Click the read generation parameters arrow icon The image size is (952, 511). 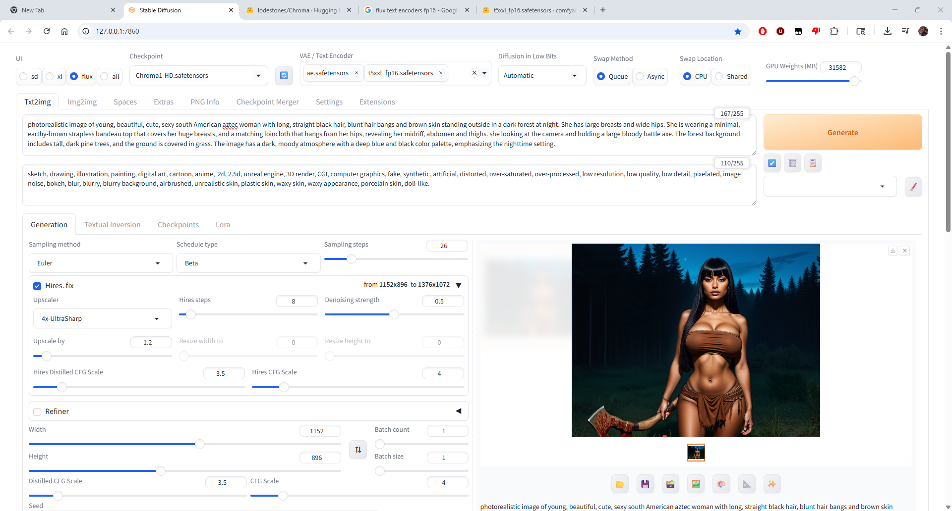click(x=772, y=163)
